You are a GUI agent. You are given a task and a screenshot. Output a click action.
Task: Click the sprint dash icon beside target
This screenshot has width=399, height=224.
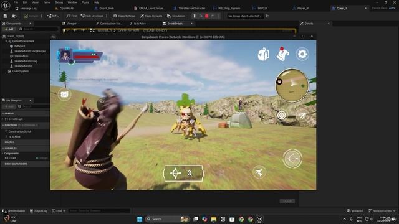302,116
